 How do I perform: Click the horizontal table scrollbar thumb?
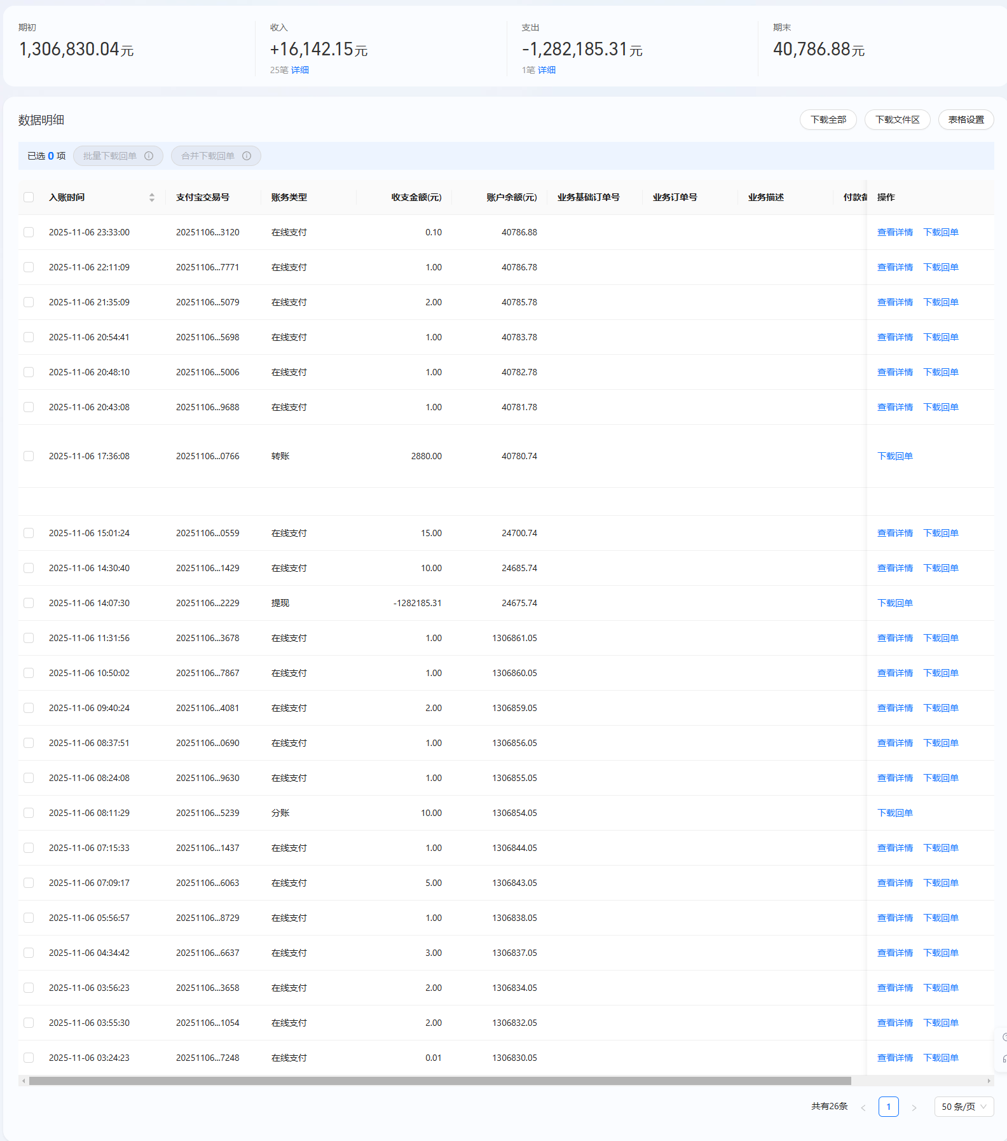click(x=440, y=1081)
